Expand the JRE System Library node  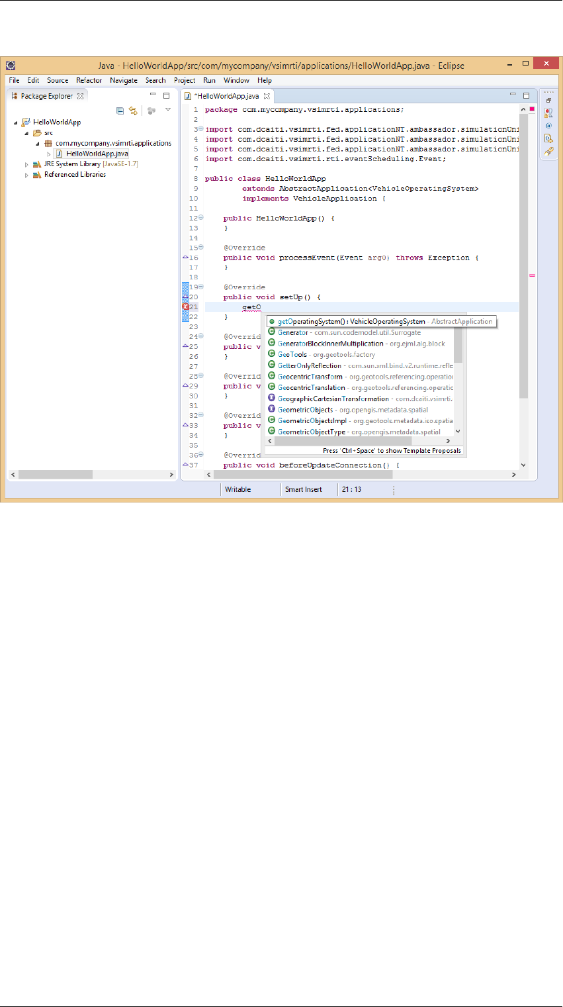[26, 164]
